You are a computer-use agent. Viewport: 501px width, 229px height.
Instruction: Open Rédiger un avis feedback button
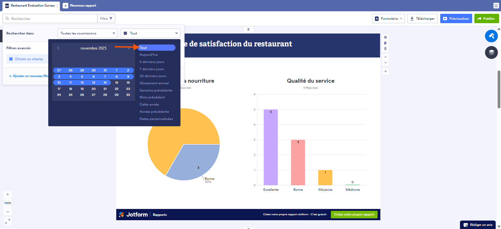[x=478, y=225]
